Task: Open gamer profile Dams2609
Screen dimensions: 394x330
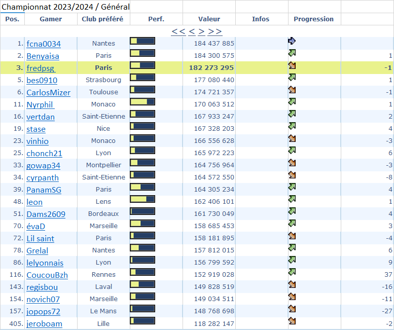Action: [x=46, y=214]
